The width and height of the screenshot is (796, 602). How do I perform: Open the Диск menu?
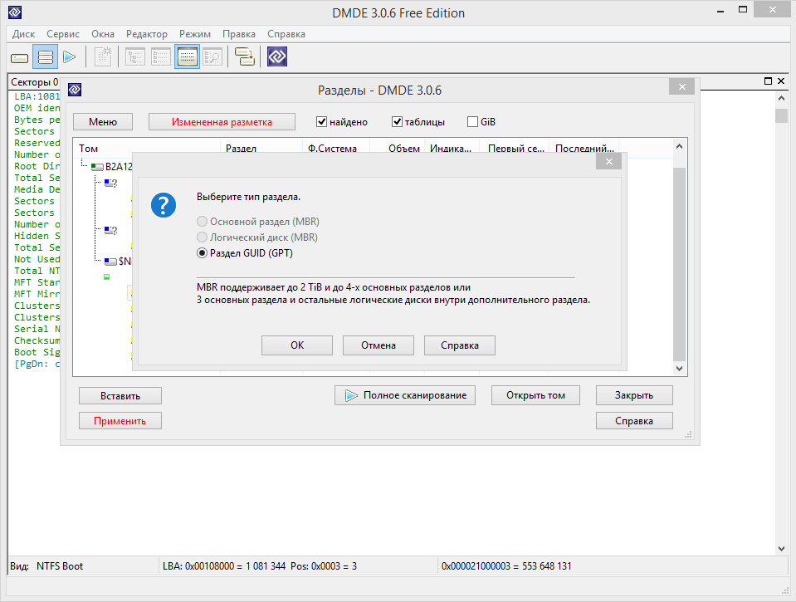[23, 34]
